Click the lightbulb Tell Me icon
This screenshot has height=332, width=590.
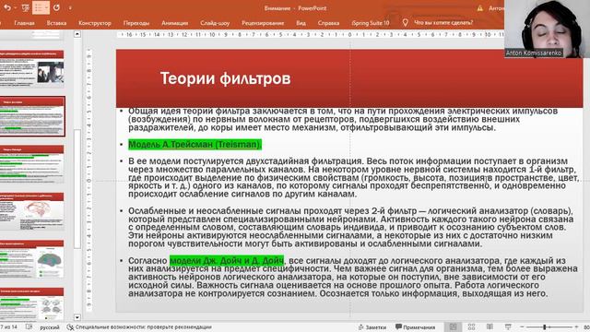click(405, 22)
